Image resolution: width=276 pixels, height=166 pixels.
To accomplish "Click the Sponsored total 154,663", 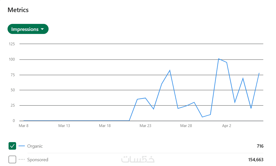I will [256, 160].
